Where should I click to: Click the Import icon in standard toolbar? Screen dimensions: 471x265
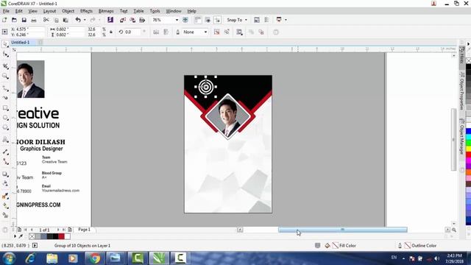[x=123, y=20]
